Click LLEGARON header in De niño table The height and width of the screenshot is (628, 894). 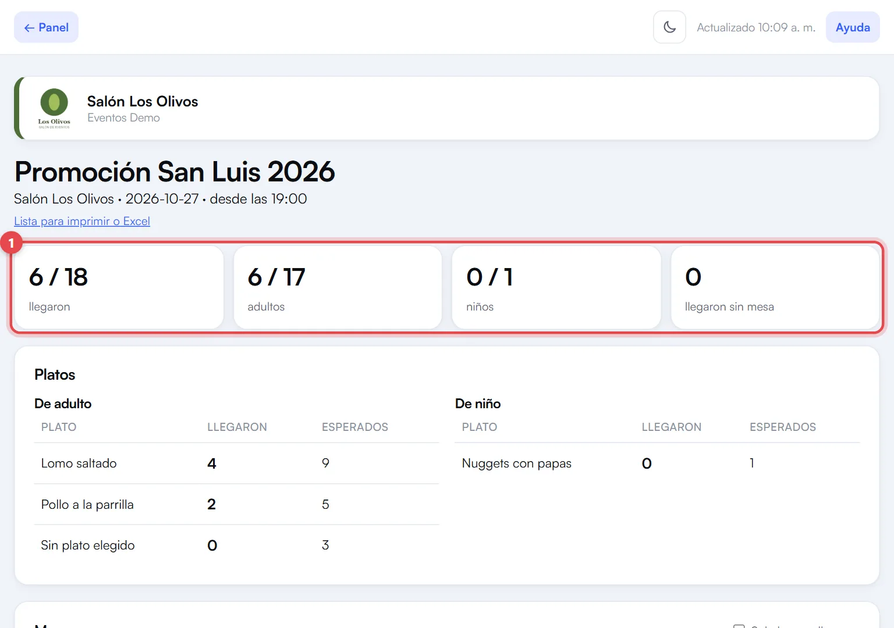click(672, 427)
